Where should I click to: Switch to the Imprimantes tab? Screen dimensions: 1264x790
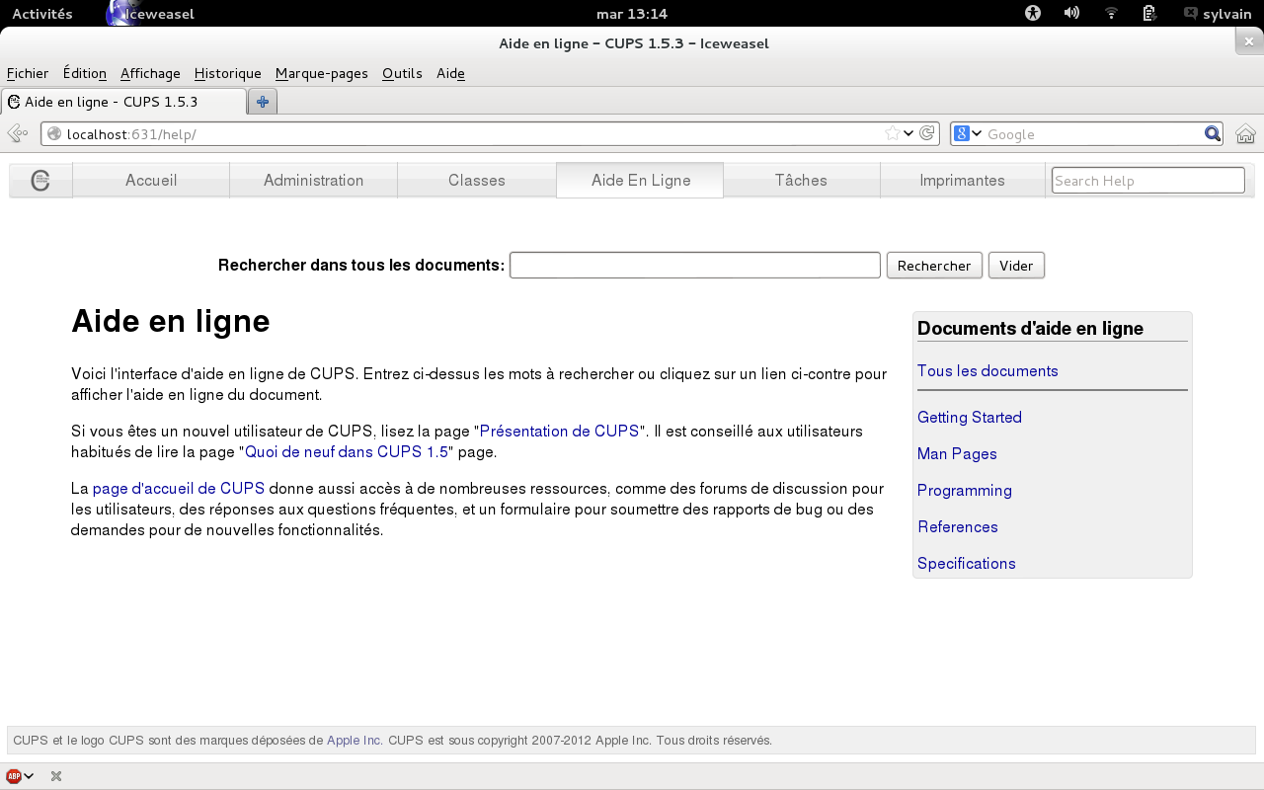[x=962, y=181]
